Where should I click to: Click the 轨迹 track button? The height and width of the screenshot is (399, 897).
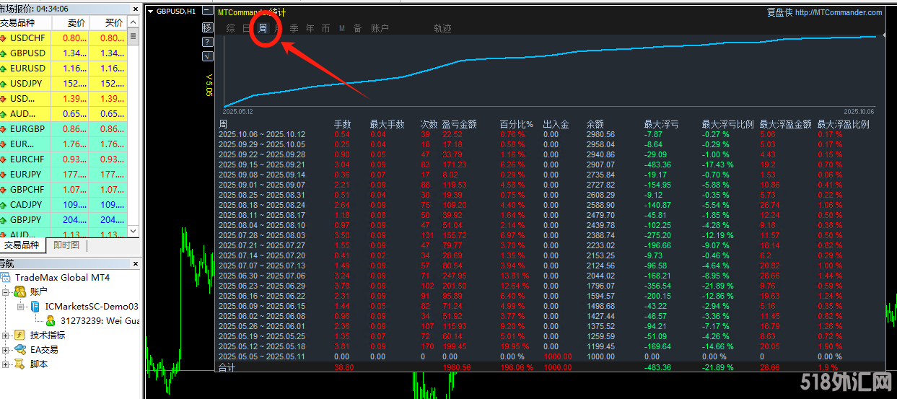click(442, 28)
